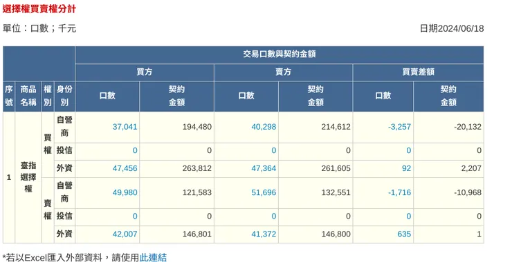
Task: Open foreign put buy volume 42,007
Action: coord(125,234)
